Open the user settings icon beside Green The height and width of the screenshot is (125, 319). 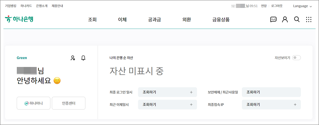coord(73,58)
